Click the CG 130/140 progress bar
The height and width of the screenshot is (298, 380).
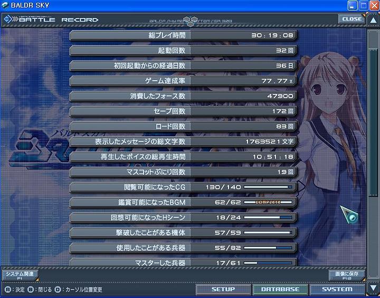click(268, 187)
